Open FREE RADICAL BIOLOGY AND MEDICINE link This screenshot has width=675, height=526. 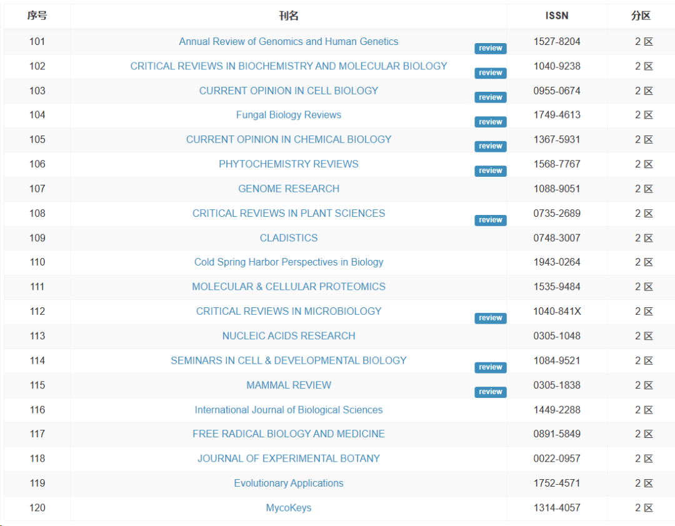pos(288,434)
